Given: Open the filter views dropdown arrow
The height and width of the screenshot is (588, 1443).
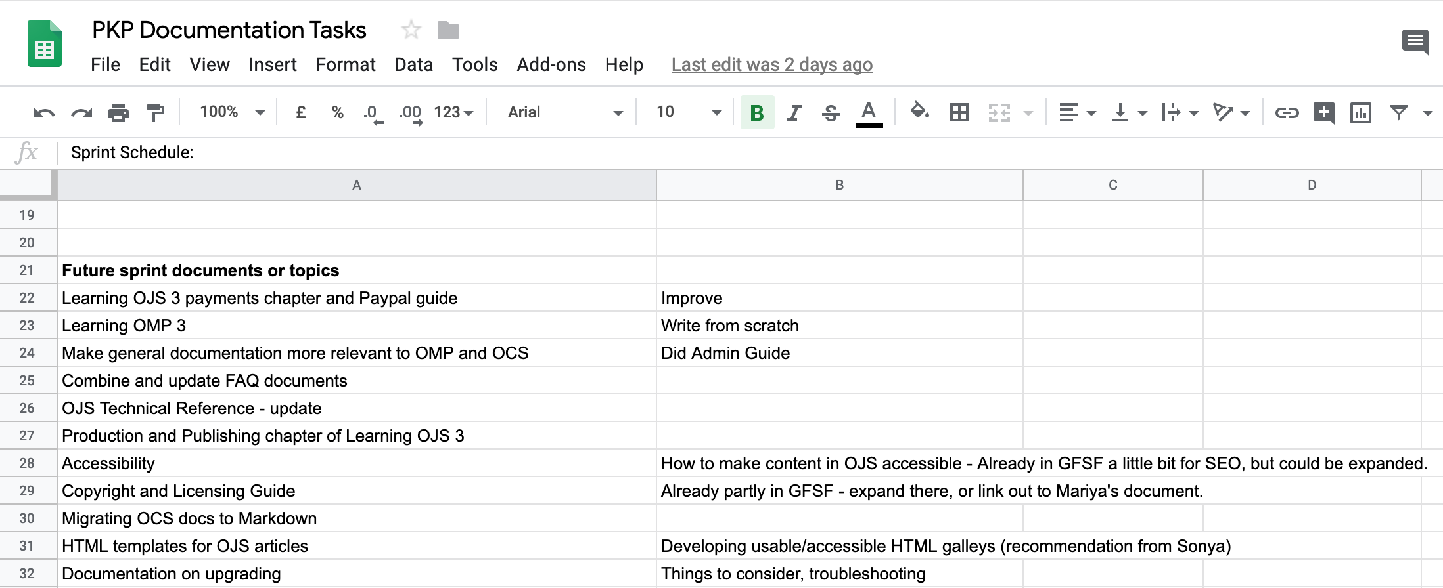Looking at the screenshot, I should [1427, 114].
